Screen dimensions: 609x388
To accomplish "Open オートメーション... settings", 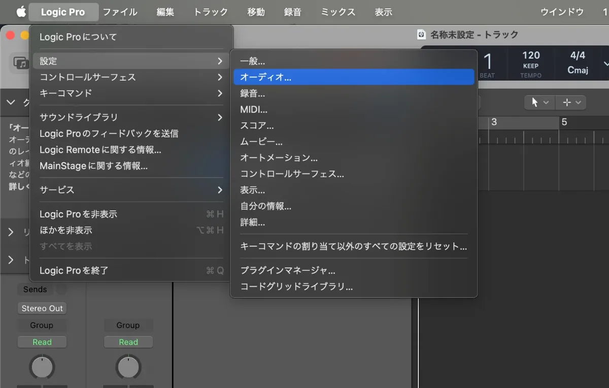I will tap(354, 158).
